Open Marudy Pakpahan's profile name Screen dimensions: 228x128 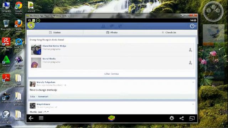(46, 82)
